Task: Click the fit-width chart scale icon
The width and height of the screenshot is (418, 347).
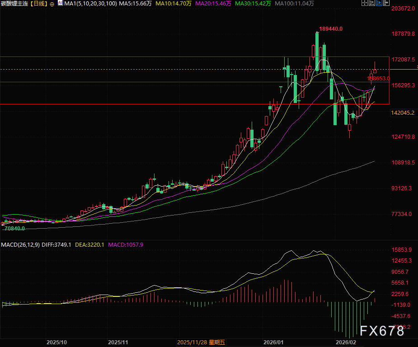Action: (x=372, y=3)
